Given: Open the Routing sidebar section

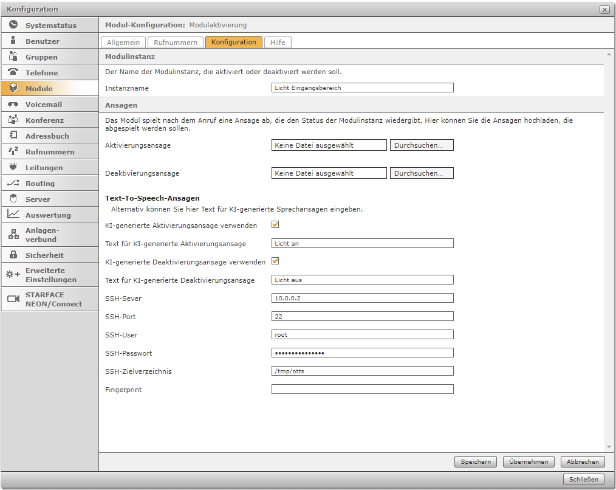Looking at the screenshot, I should click(x=49, y=183).
